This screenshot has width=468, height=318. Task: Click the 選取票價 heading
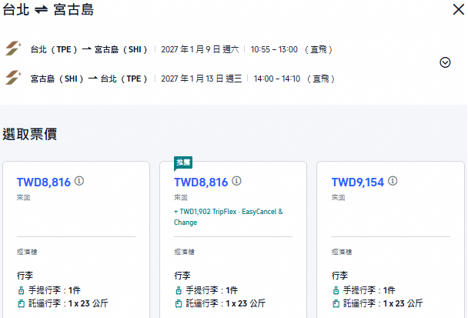point(29,134)
